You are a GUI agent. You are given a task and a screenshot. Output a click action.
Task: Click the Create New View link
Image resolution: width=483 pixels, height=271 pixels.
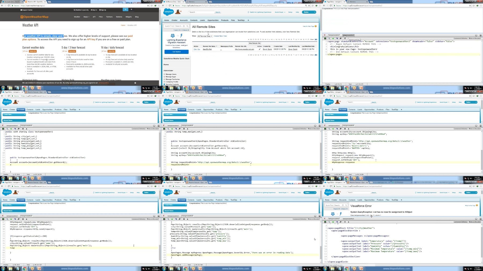point(220,36)
